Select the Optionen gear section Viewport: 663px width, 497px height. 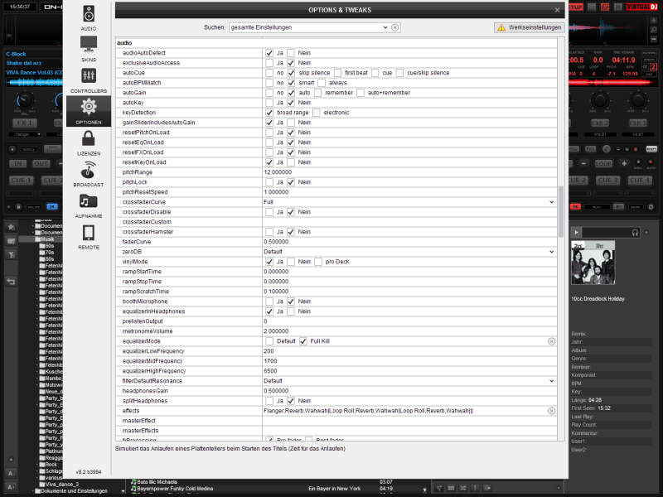[x=89, y=111]
